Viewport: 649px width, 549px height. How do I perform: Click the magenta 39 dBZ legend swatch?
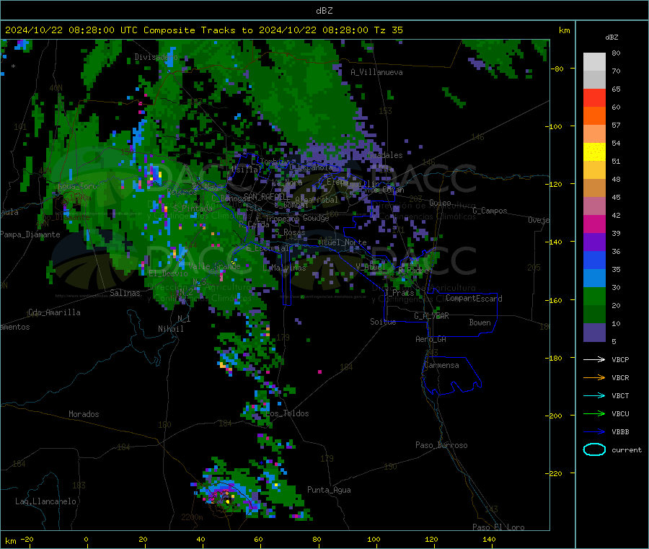point(594,224)
